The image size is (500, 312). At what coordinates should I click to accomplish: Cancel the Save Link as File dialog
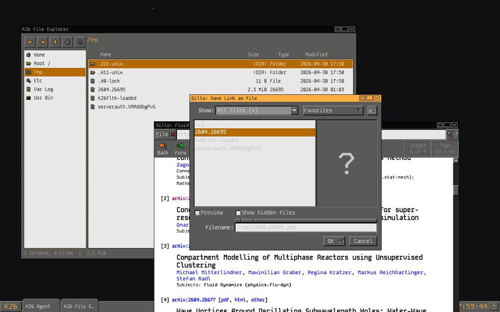click(363, 241)
